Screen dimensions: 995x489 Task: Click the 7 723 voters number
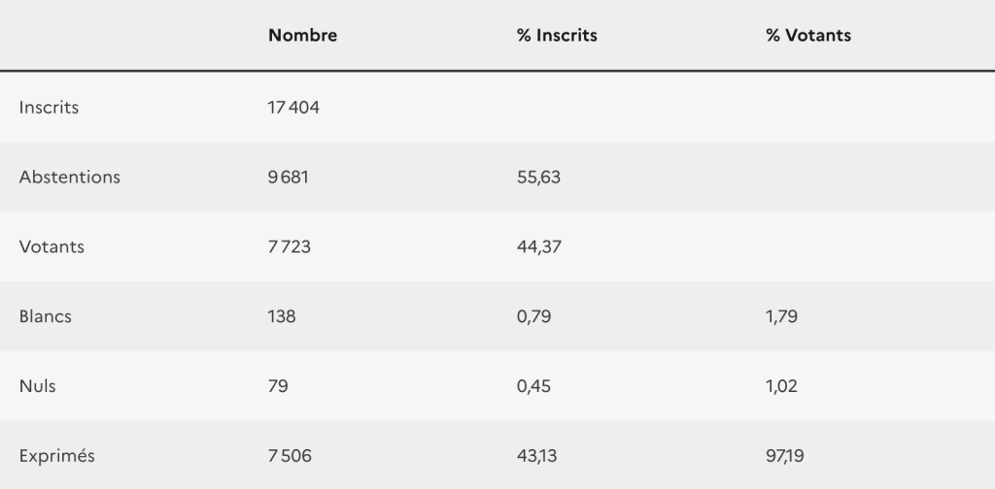click(291, 247)
